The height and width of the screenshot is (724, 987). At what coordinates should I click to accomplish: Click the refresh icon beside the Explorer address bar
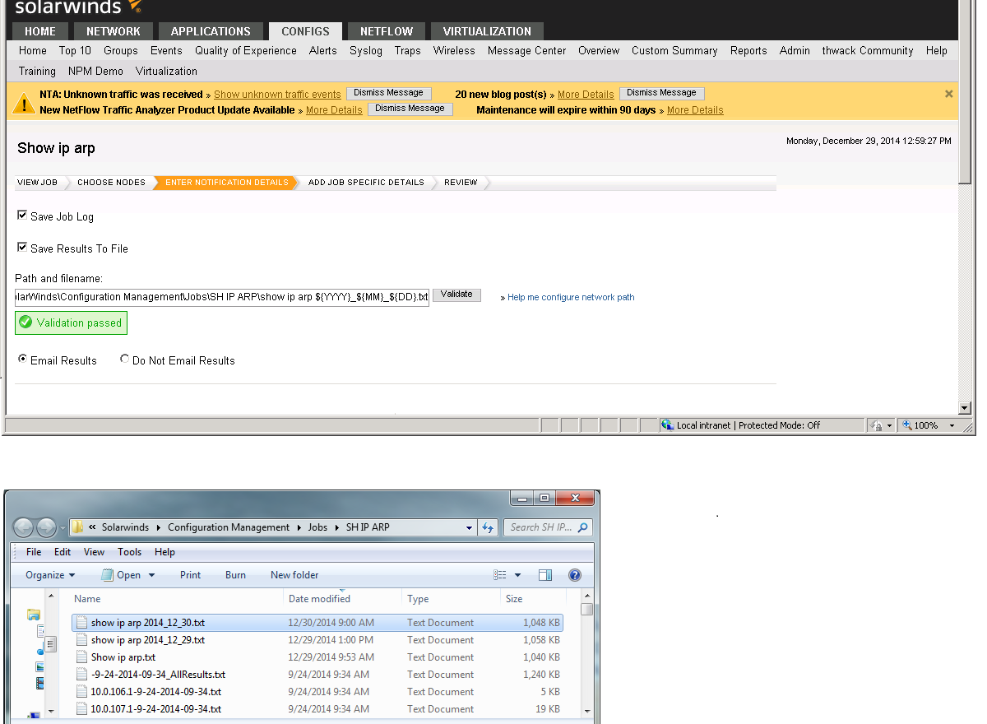[x=488, y=527]
